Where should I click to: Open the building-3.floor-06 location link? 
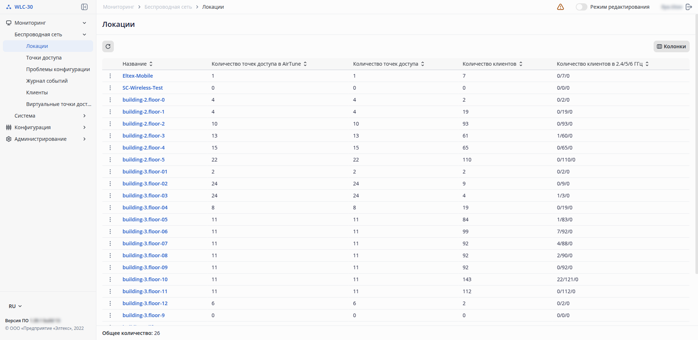[x=145, y=232]
